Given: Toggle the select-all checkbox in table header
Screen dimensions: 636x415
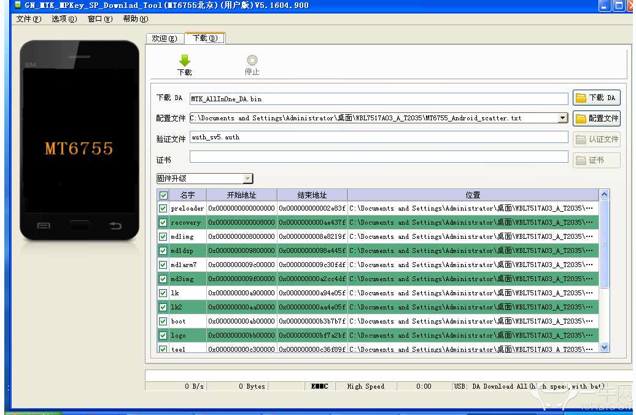Looking at the screenshot, I should pos(163,195).
